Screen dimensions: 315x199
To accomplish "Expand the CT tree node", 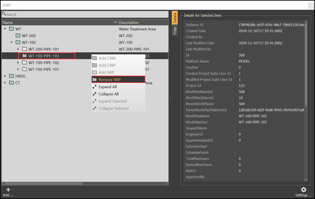I will click(5, 83).
